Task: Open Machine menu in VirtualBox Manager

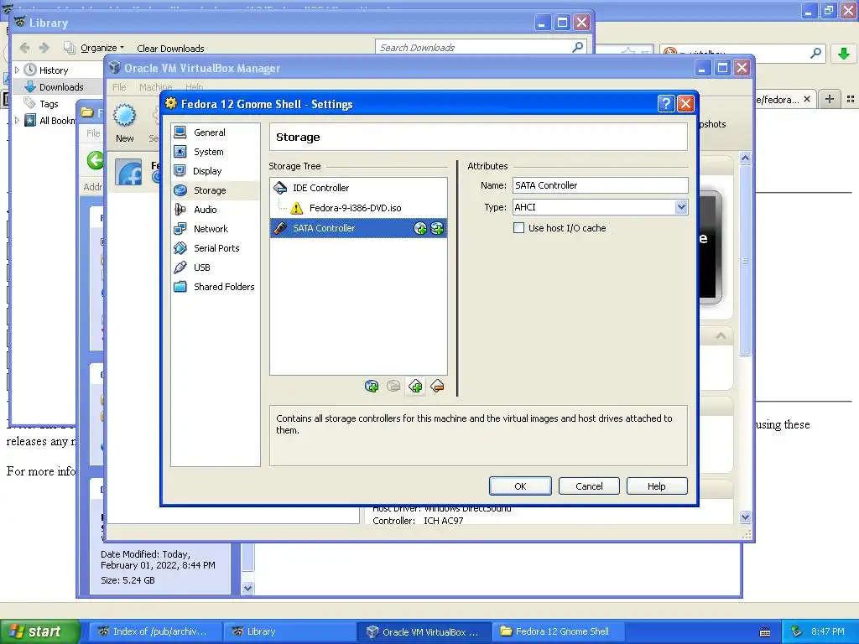Action: tap(155, 87)
